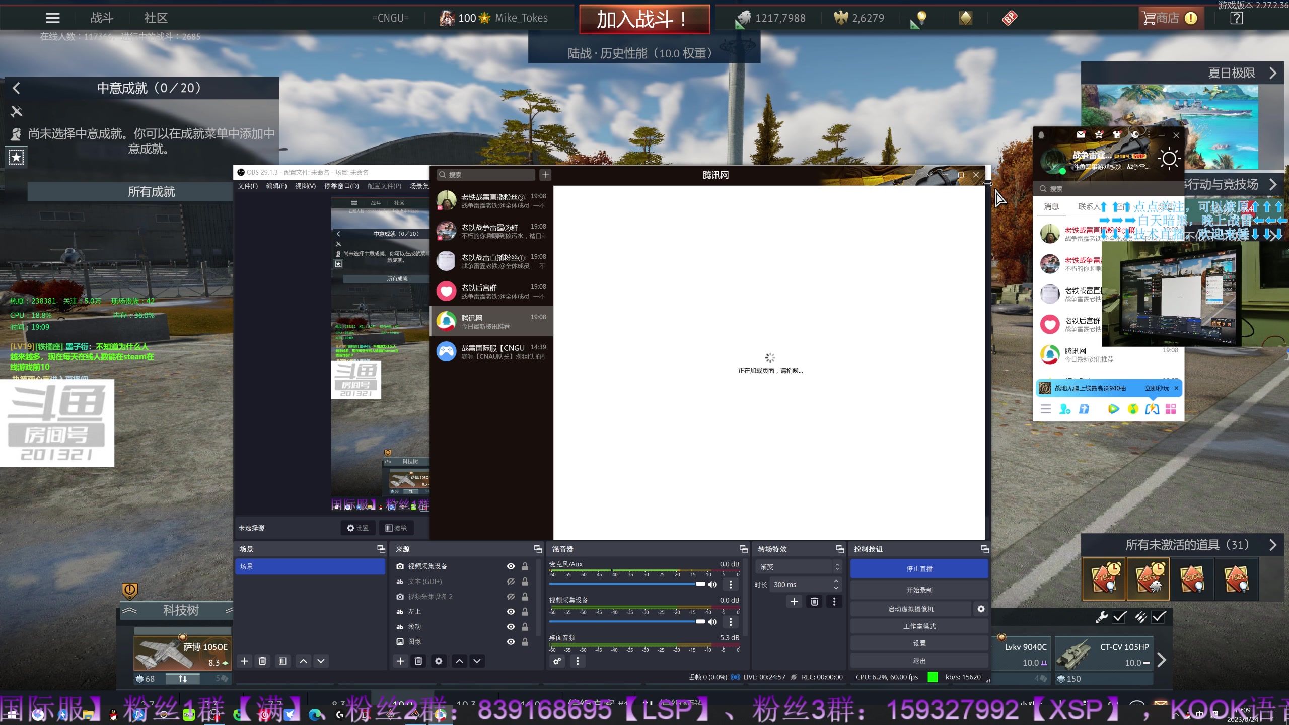Expand 夏日极限 event chevron
The height and width of the screenshot is (725, 1289).
[1273, 73]
